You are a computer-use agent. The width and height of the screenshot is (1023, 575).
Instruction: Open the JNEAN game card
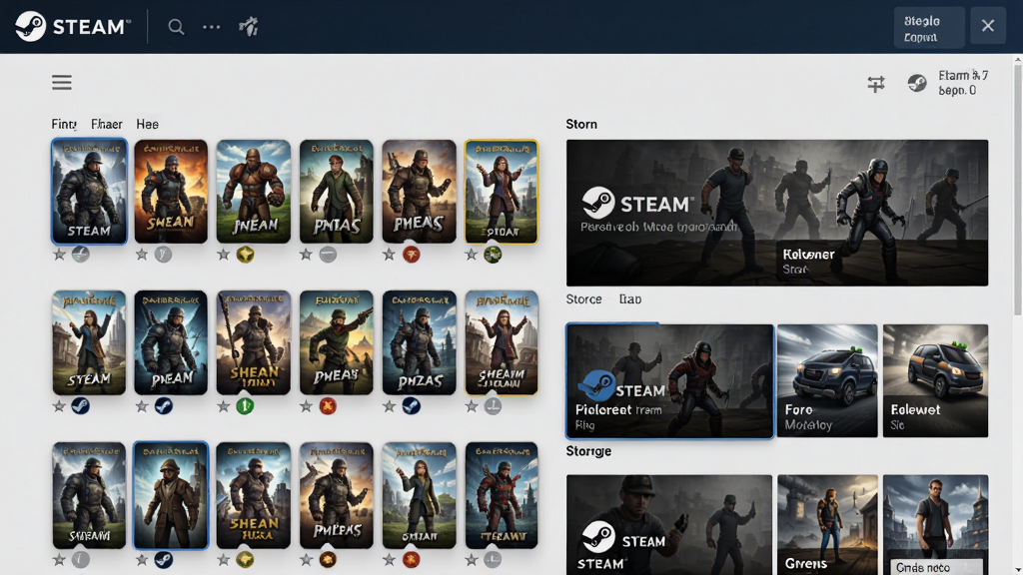(x=253, y=192)
